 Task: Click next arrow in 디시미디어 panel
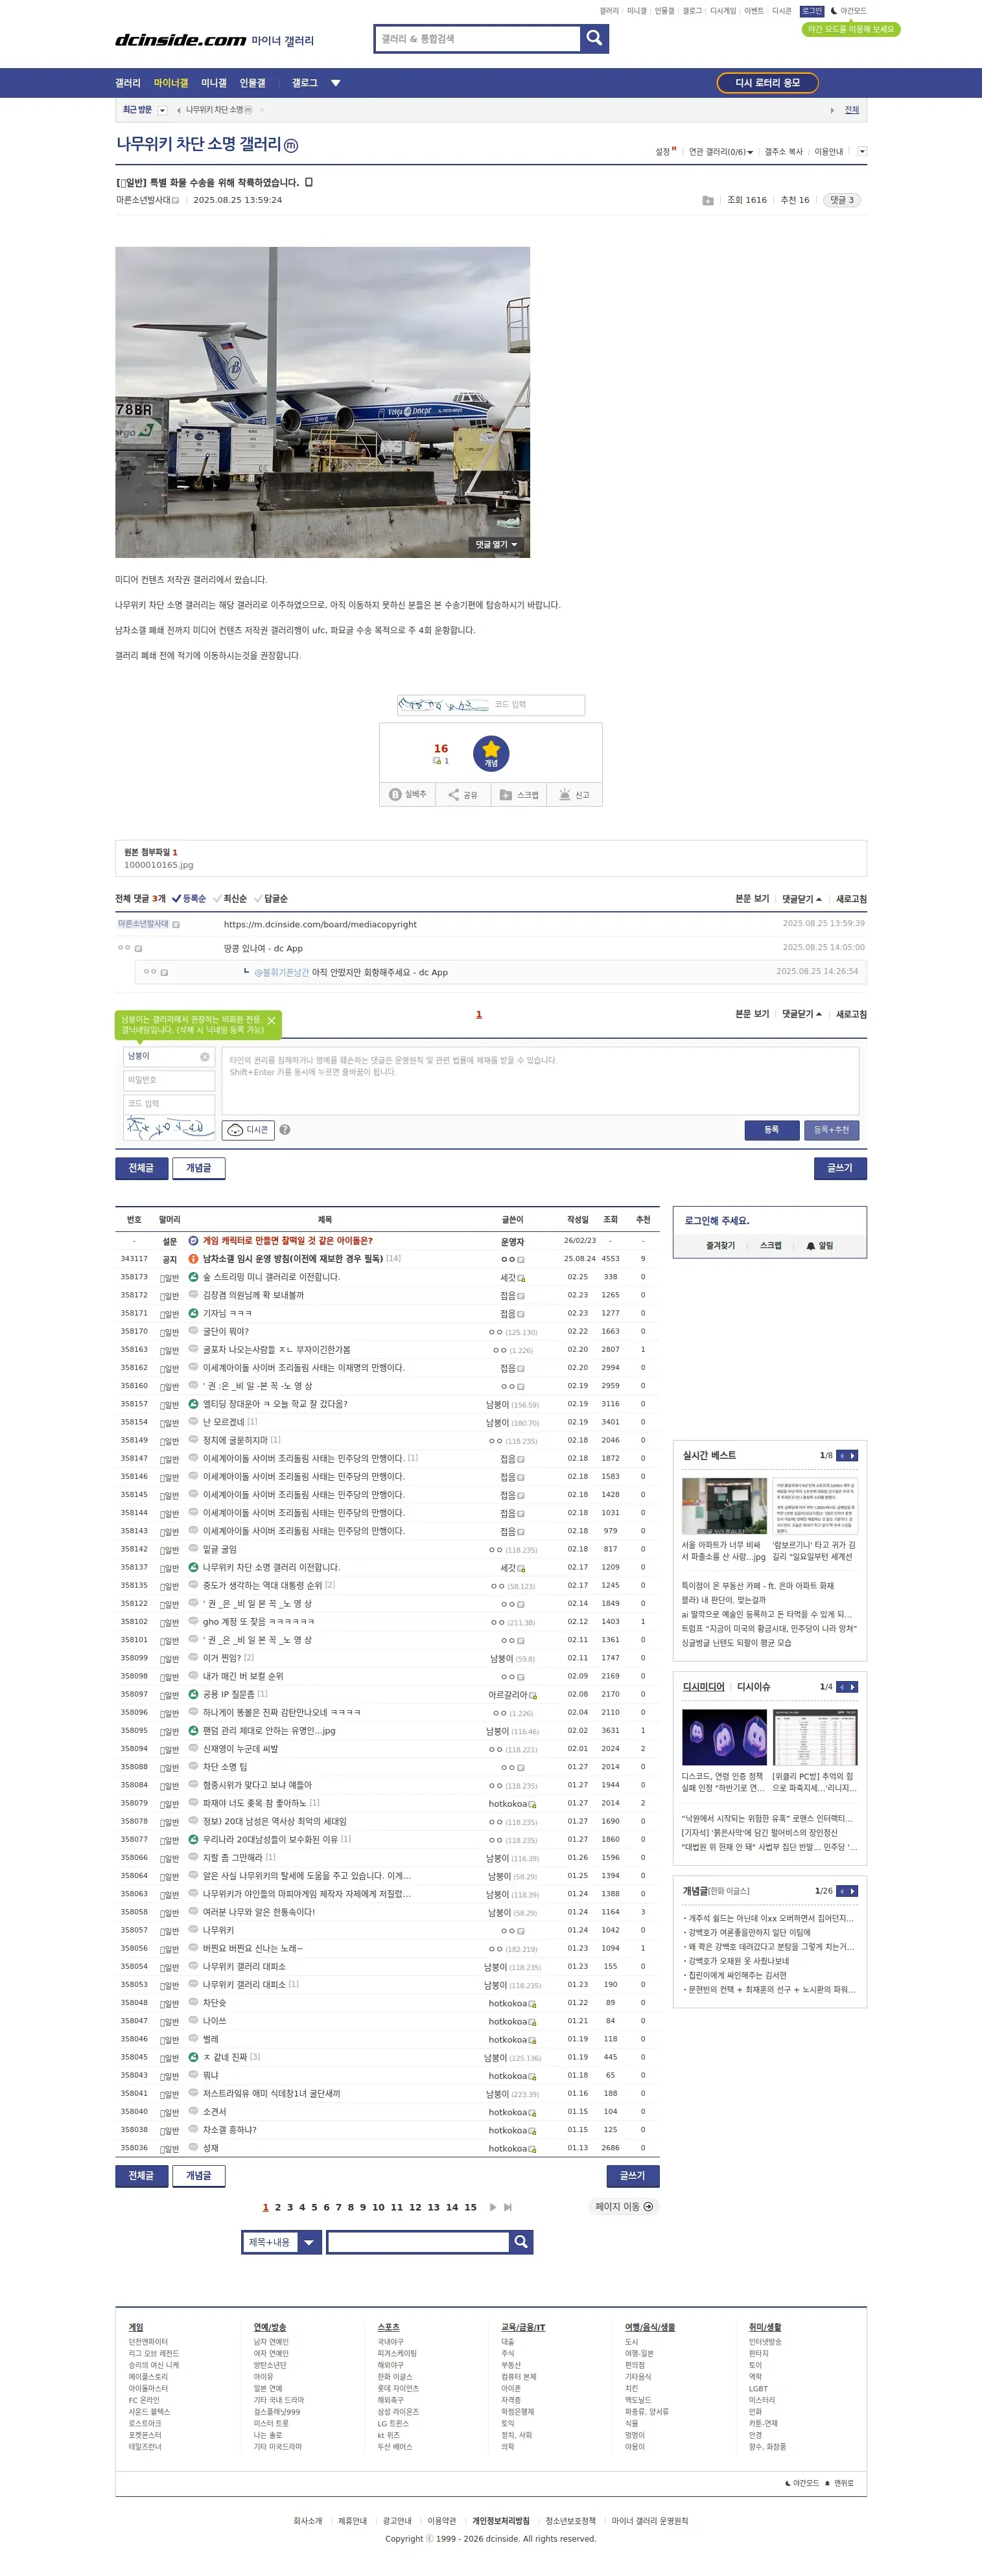[x=853, y=1686]
